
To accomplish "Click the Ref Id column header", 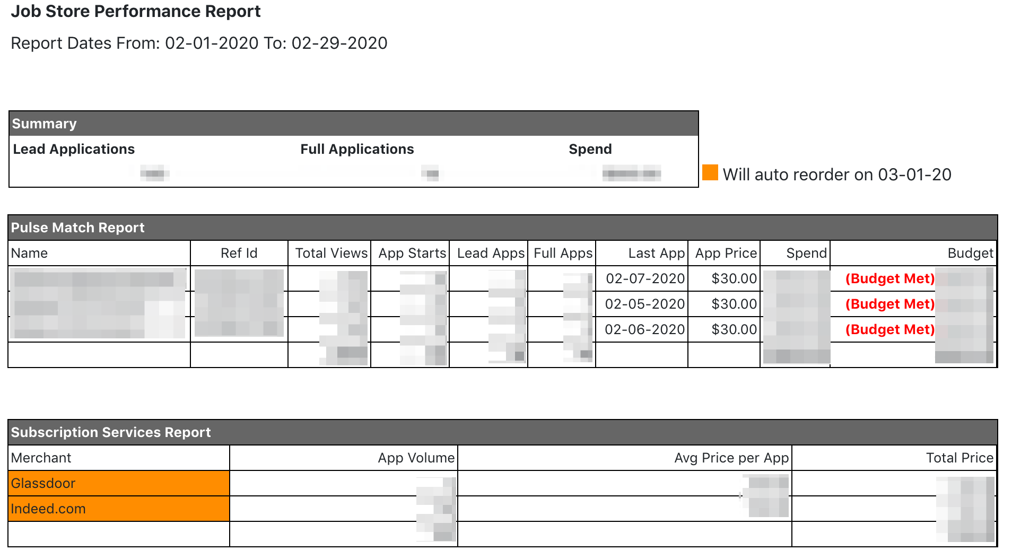I will click(239, 253).
